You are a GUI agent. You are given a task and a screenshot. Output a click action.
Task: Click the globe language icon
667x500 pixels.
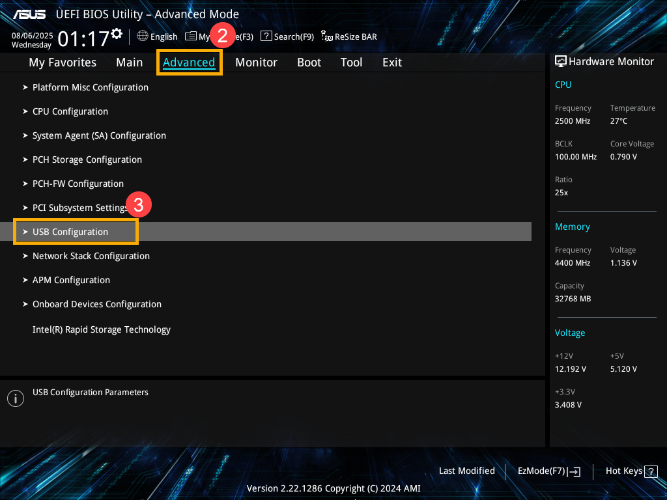[143, 36]
